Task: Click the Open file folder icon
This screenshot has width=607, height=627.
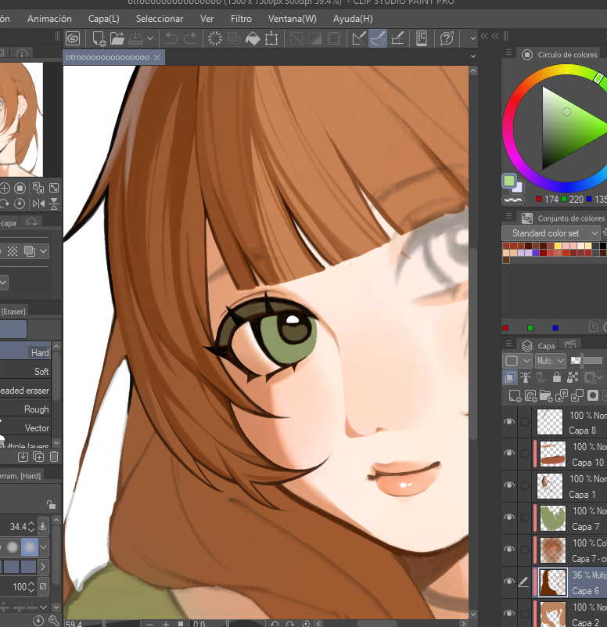Action: click(x=117, y=39)
